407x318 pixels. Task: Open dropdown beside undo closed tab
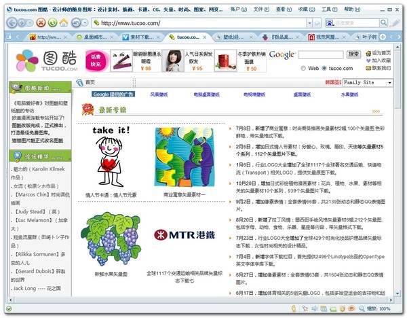85,23
